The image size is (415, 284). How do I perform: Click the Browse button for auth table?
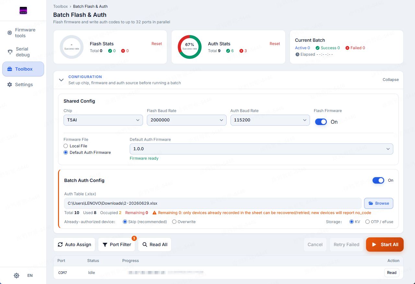[x=379, y=203]
